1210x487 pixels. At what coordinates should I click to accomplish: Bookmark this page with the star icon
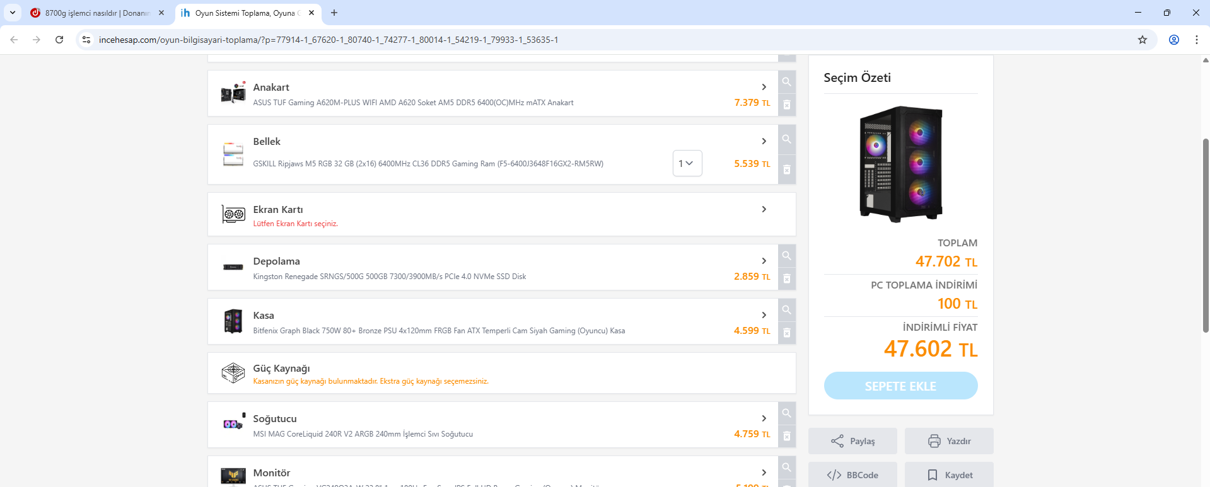click(1143, 40)
